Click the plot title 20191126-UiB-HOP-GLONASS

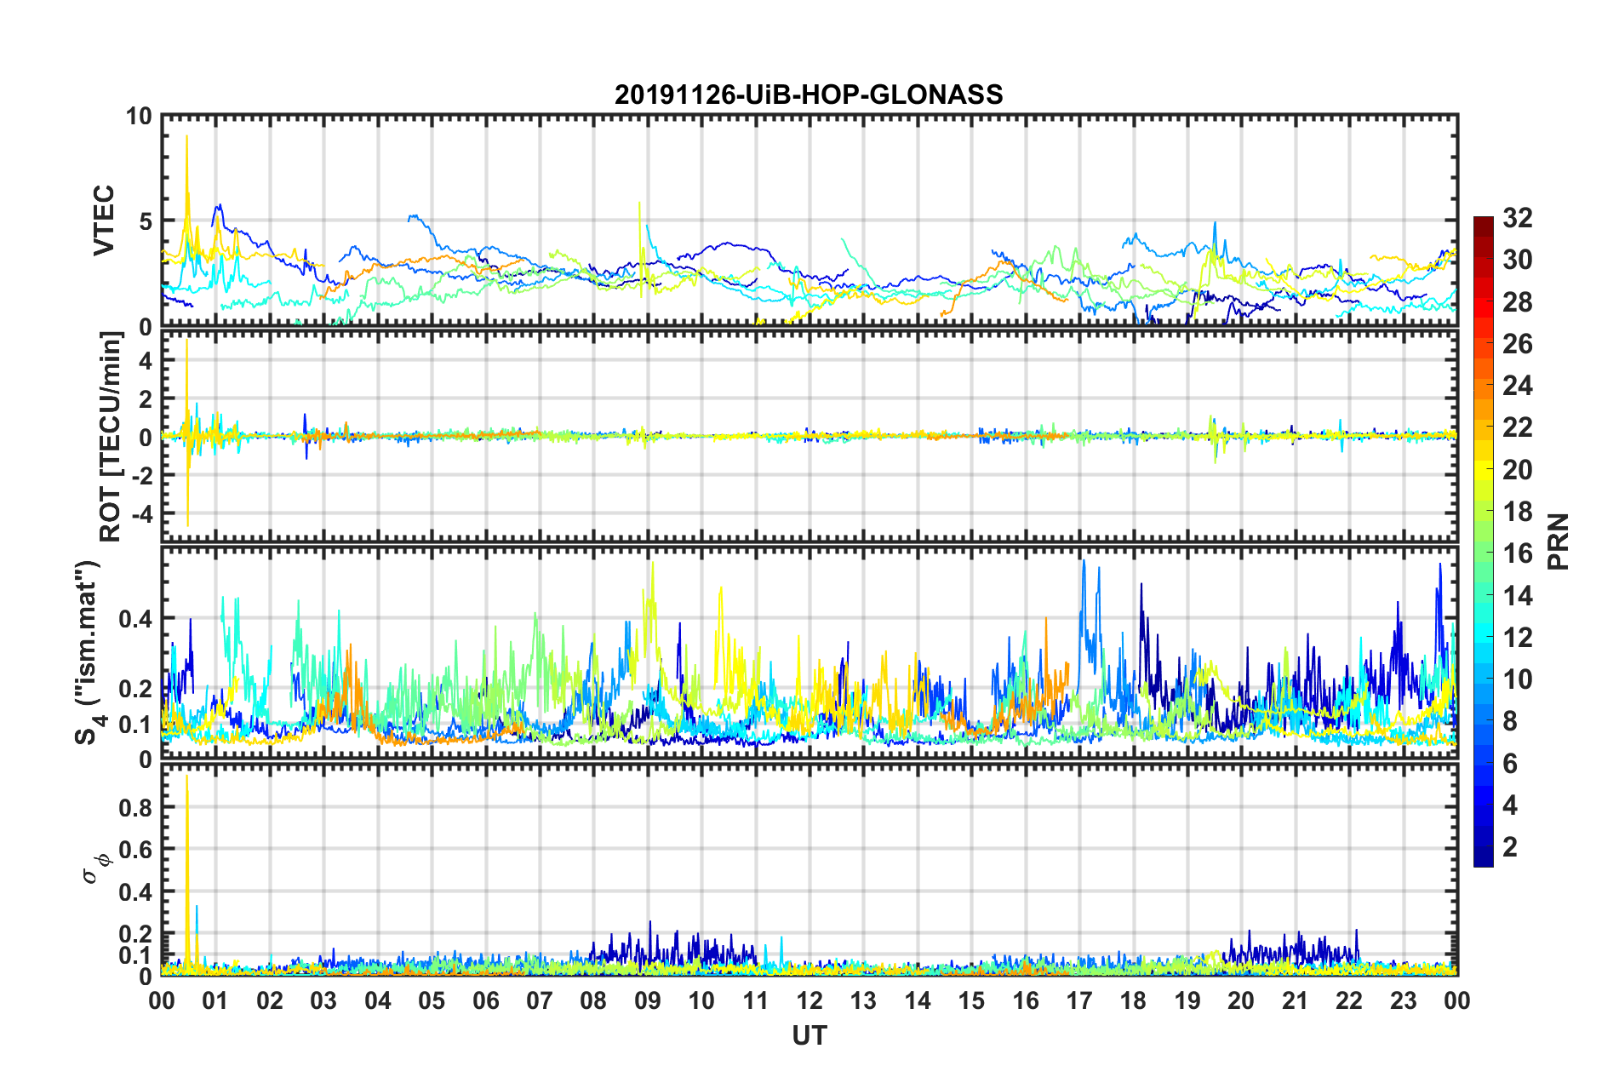[809, 95]
